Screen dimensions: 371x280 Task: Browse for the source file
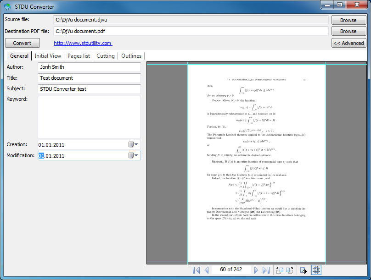coord(349,20)
